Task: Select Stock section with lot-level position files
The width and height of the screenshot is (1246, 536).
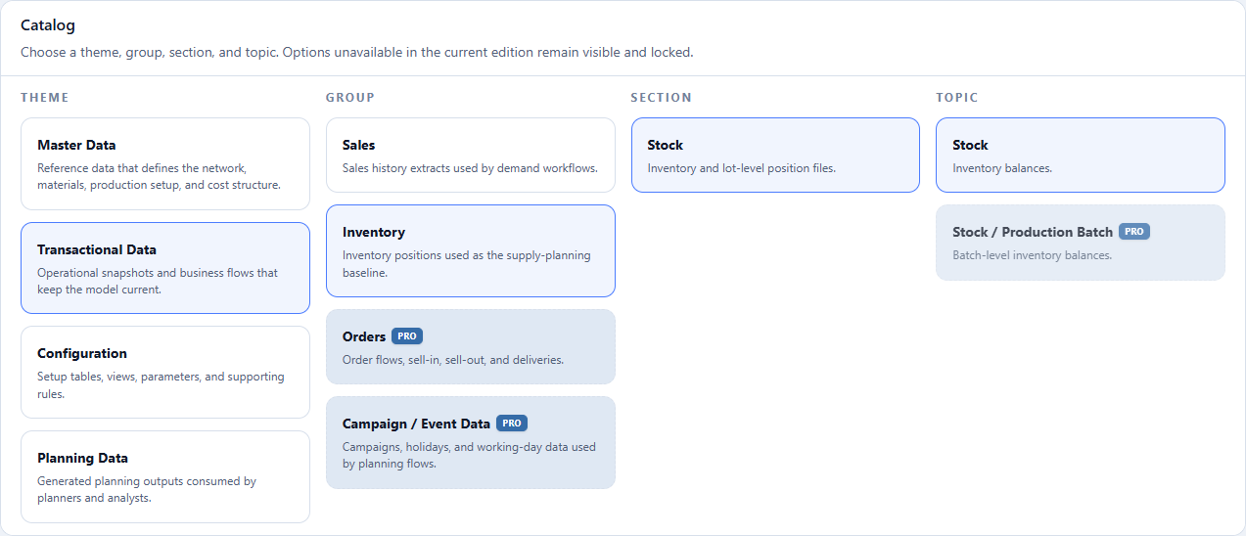Action: click(775, 156)
